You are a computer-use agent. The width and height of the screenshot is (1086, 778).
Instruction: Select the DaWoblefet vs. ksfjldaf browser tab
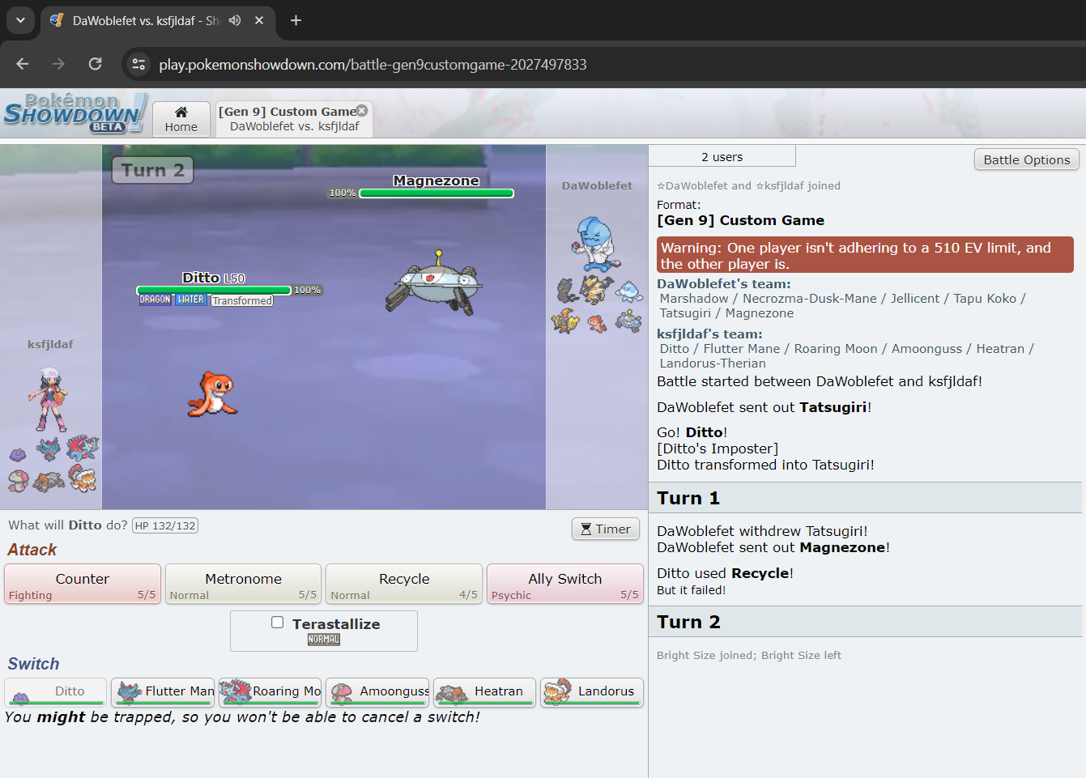pos(158,20)
